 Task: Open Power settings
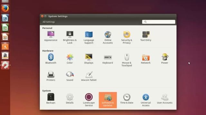(x=164, y=59)
